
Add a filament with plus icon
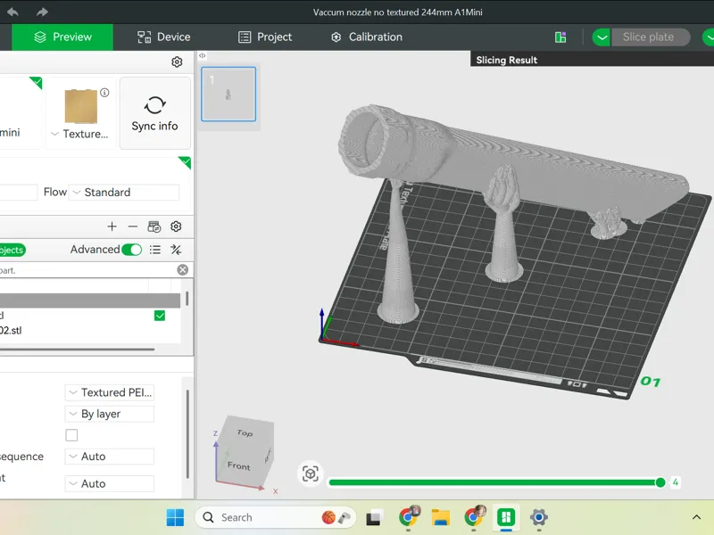112,226
